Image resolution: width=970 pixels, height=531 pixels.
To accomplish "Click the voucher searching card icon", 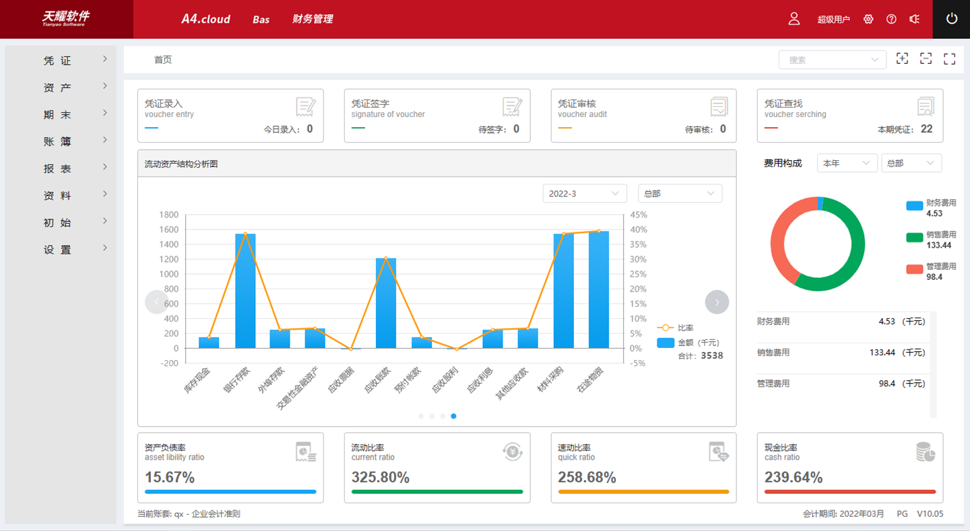I will (x=926, y=107).
